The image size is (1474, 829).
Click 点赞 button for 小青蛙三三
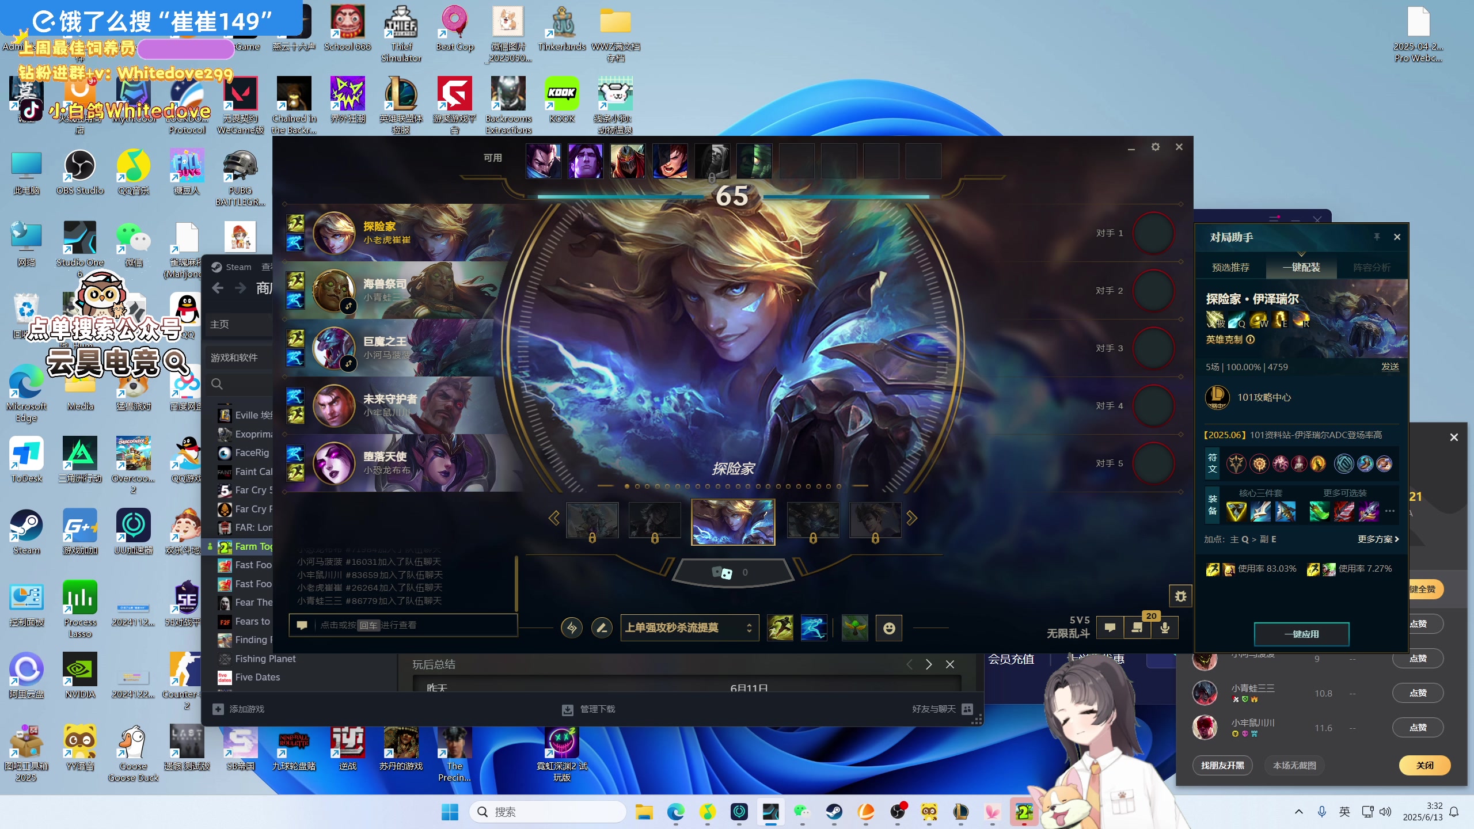tap(1418, 693)
